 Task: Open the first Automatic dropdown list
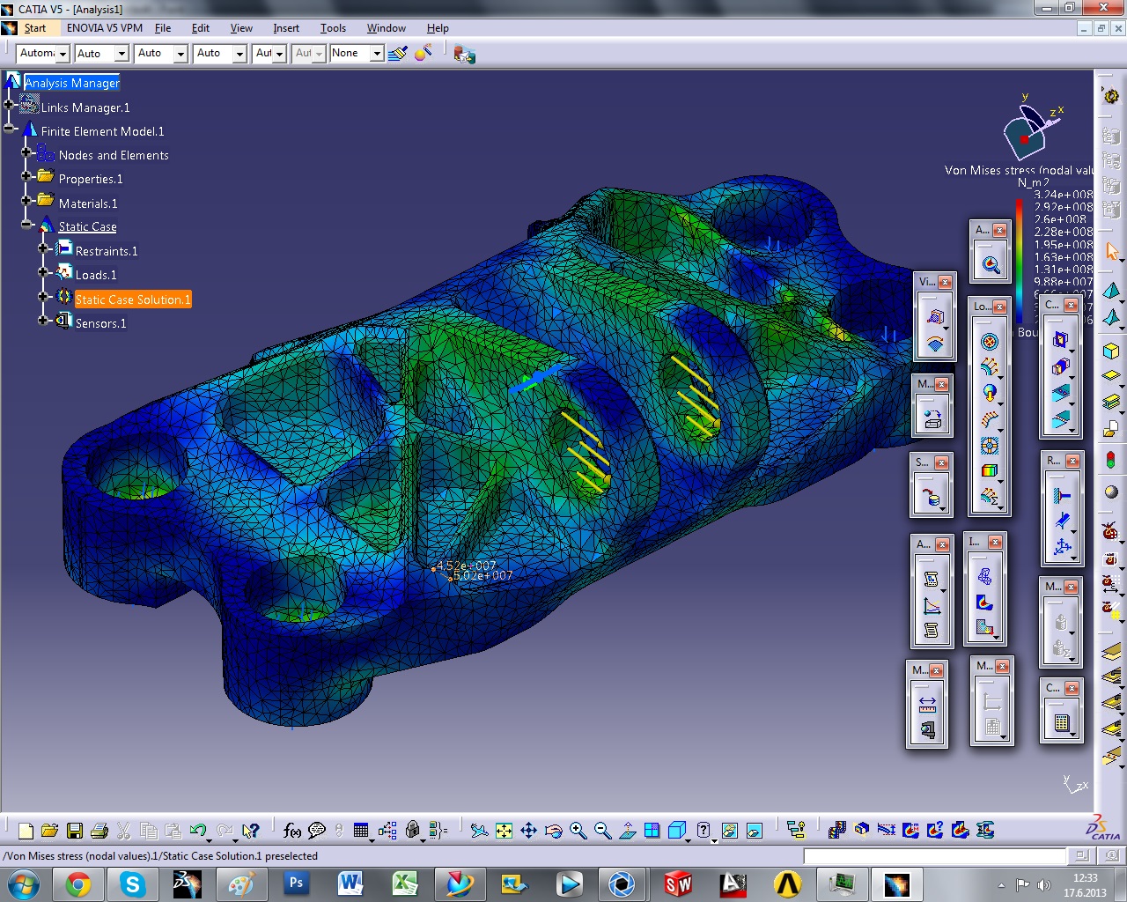pyautogui.click(x=63, y=54)
